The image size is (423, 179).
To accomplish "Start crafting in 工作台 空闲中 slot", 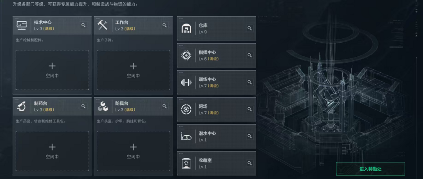I will point(133,70).
